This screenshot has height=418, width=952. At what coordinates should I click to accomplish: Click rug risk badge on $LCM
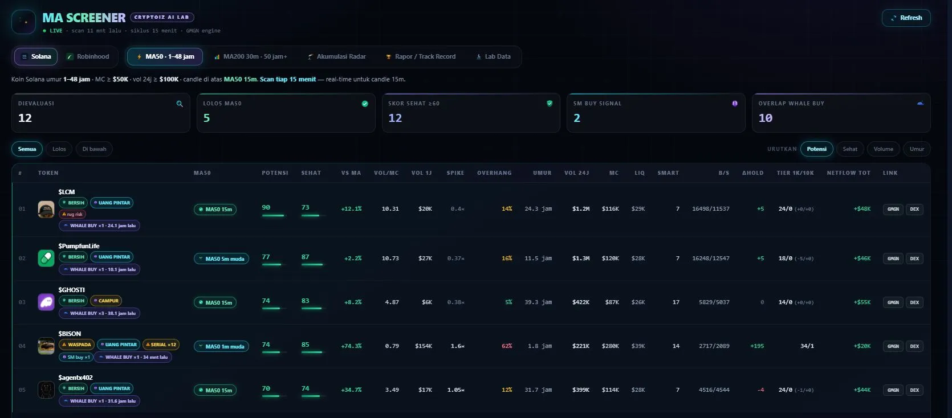[72, 214]
